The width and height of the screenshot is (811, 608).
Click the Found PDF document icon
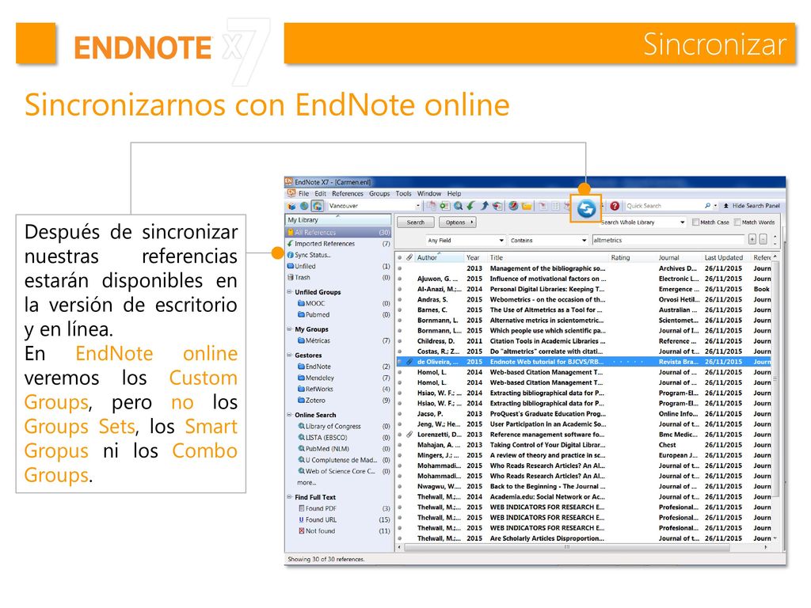point(302,508)
